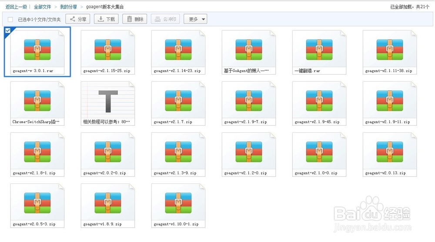Click the goagent-v2.1.9-11.zip file name
Image resolution: width=435 pixels, height=242 pixels.
click(x=388, y=122)
